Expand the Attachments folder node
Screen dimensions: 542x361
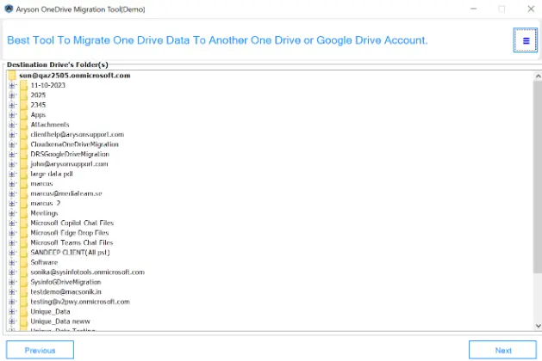click(12, 125)
